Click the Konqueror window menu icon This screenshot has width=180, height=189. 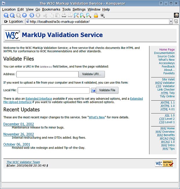coord(3,3)
